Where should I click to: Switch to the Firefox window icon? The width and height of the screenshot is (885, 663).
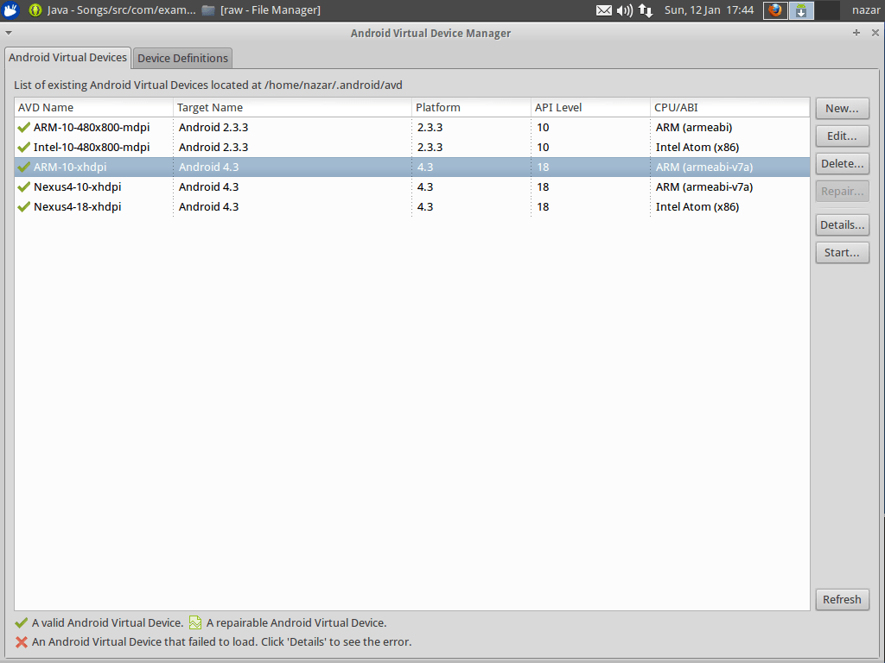775,10
